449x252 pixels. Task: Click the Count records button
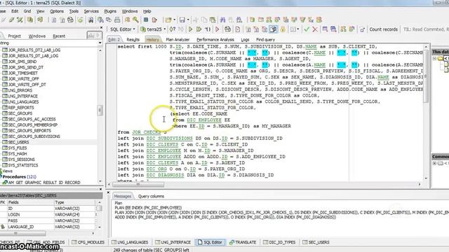tap(384, 29)
